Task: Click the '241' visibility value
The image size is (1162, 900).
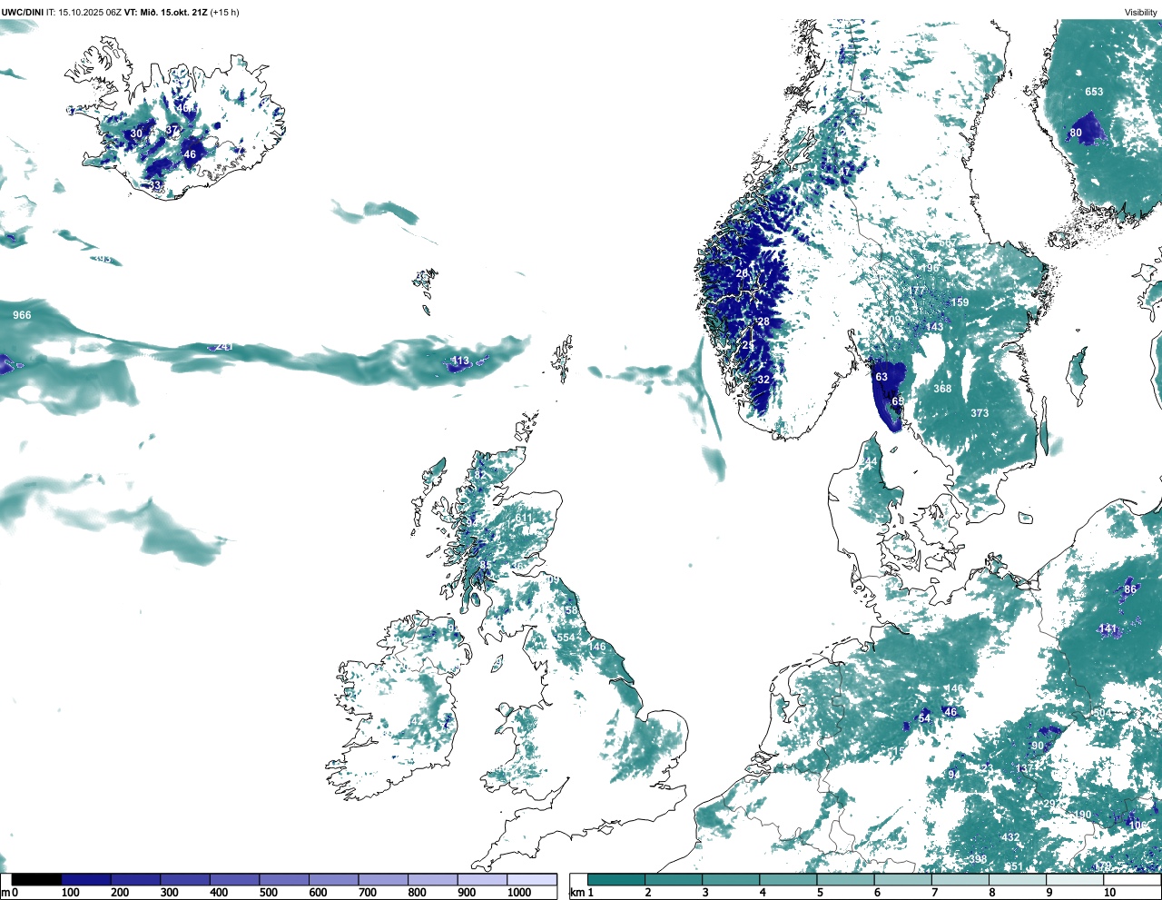Action: click(224, 347)
